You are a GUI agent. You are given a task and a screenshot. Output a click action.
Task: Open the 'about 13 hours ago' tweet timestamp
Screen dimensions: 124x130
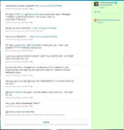coord(13,9)
